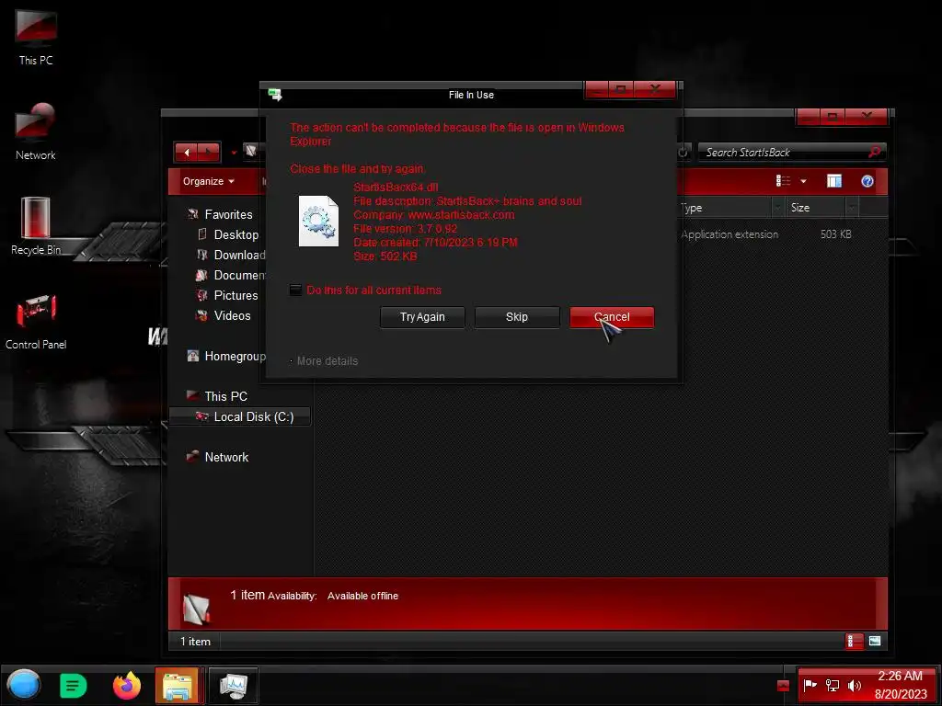
Task: Open the view options dropdown arrow
Action: point(803,181)
